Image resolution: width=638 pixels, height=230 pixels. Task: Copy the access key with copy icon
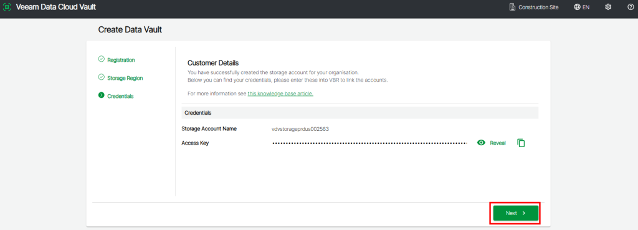pos(521,143)
